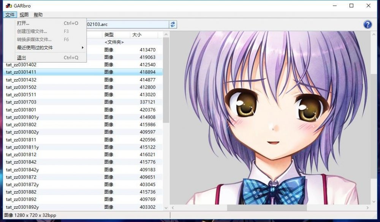Select file tat_zz0301703
This screenshot has width=380, height=222.
point(83,102)
